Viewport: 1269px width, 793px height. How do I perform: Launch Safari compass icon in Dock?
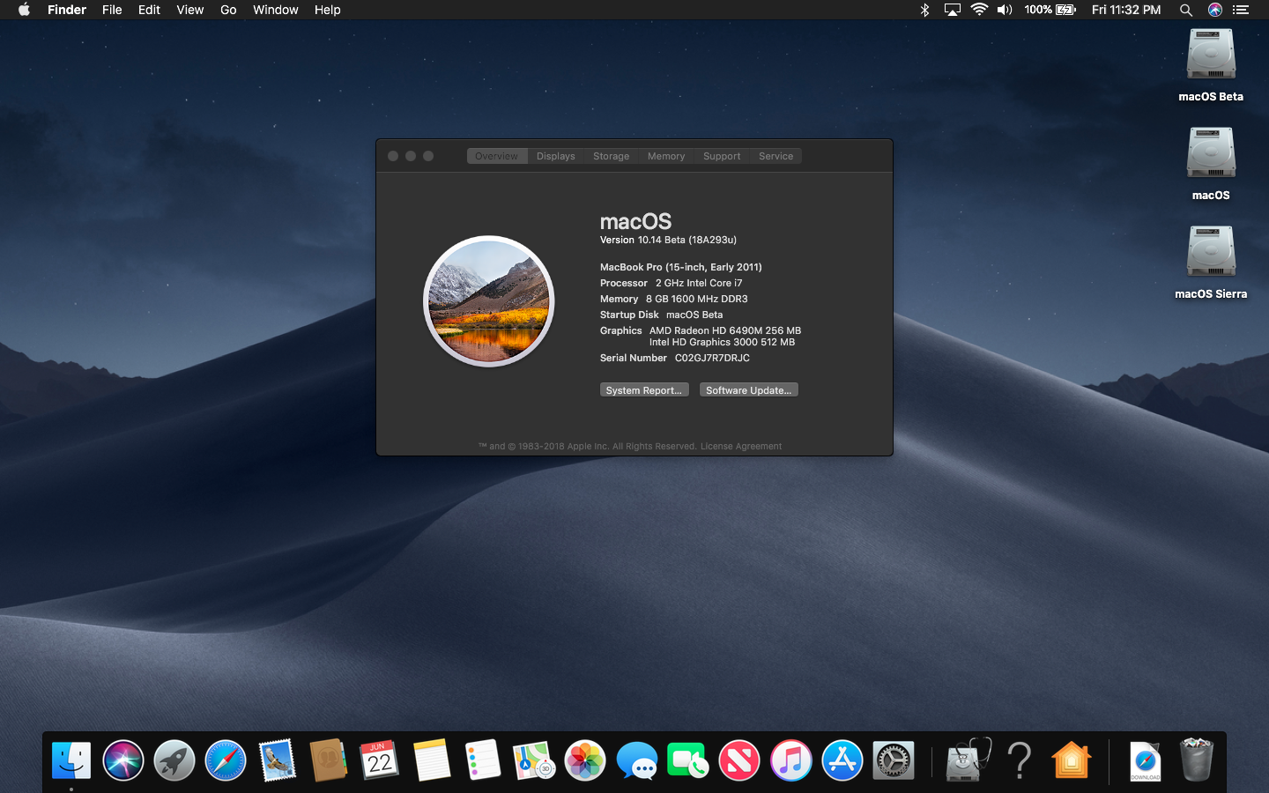click(x=226, y=760)
